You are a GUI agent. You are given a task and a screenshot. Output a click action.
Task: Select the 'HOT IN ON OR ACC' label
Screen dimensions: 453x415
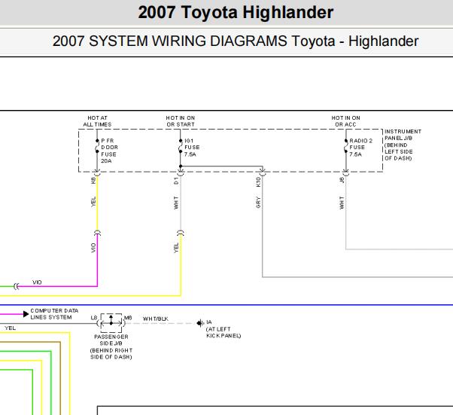(x=346, y=121)
